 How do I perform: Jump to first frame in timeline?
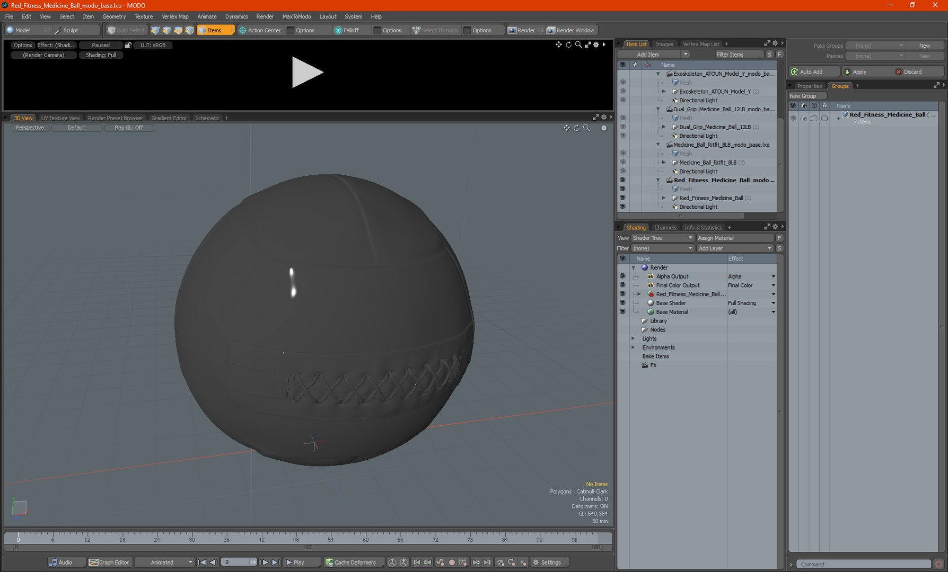click(202, 562)
